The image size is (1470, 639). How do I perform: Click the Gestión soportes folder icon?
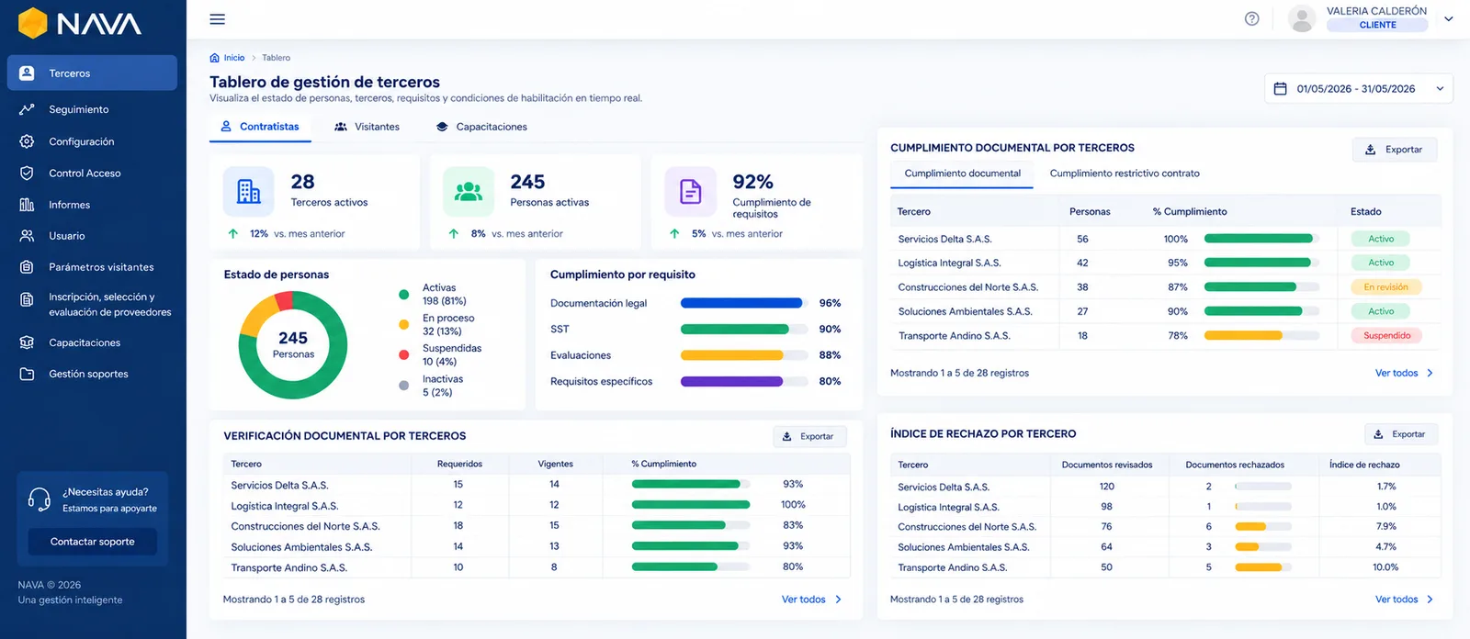pyautogui.click(x=27, y=374)
